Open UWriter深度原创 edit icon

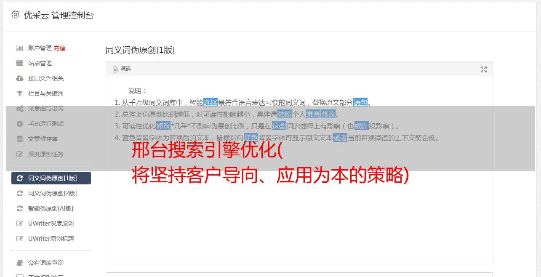coord(20,224)
